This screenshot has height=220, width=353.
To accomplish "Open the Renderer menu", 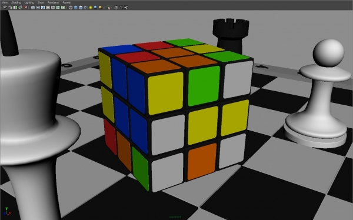I will tap(54, 2).
